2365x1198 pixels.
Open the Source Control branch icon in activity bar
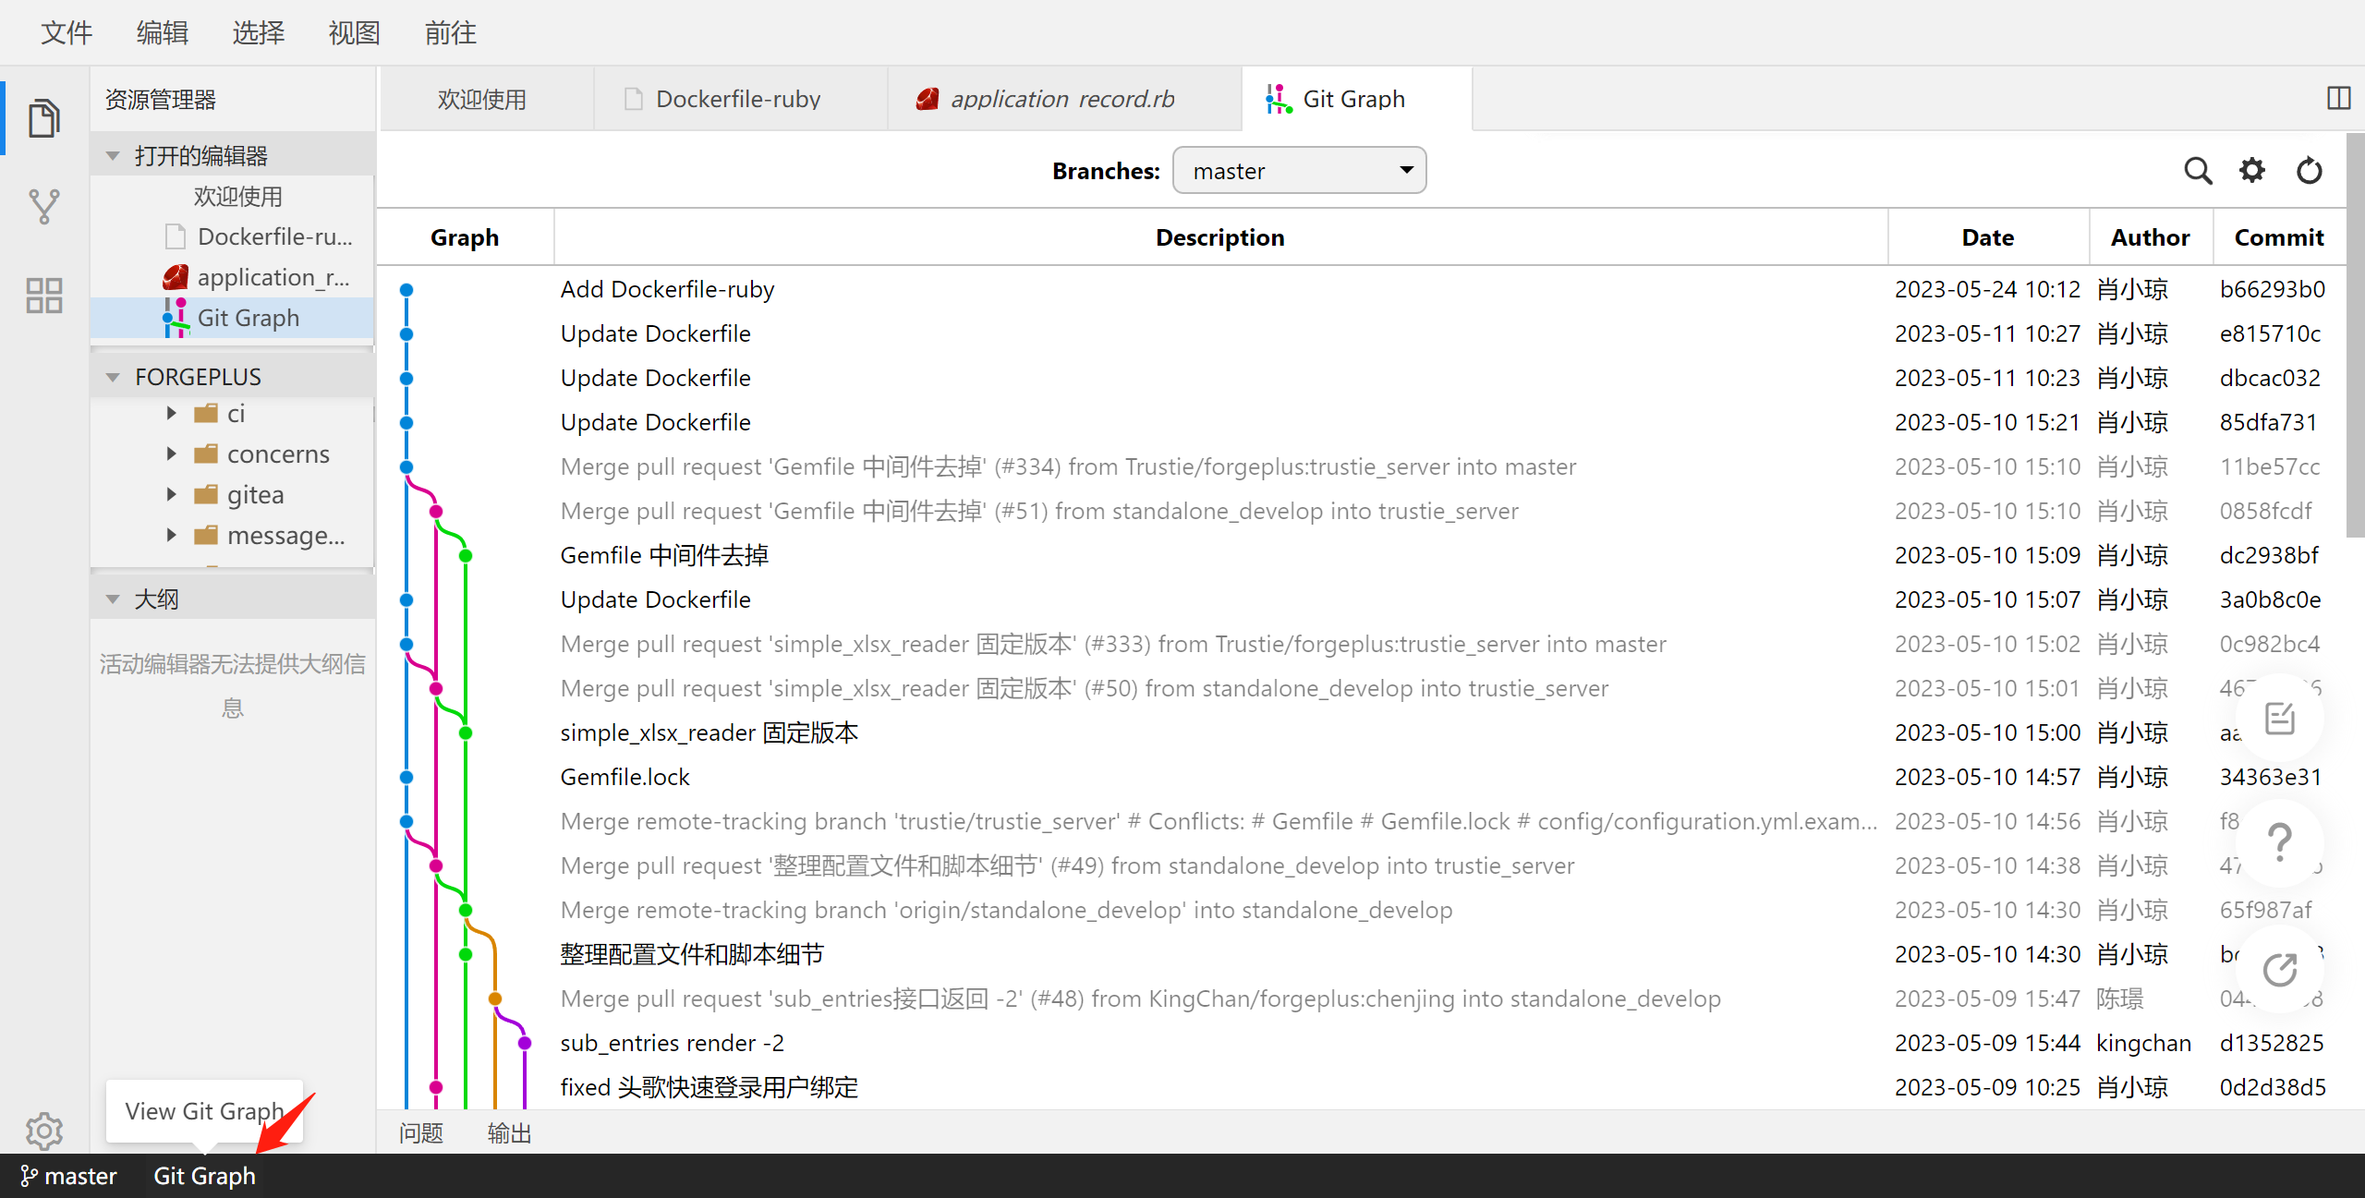[43, 207]
